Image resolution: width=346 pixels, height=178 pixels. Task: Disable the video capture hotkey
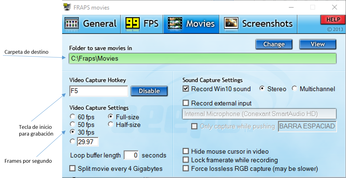149,91
